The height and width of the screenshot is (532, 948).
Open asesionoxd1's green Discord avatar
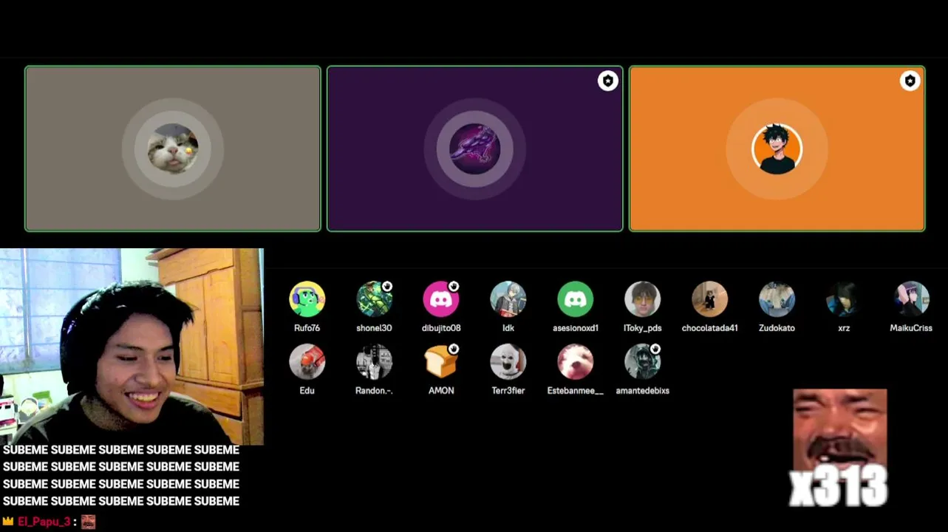576,299
